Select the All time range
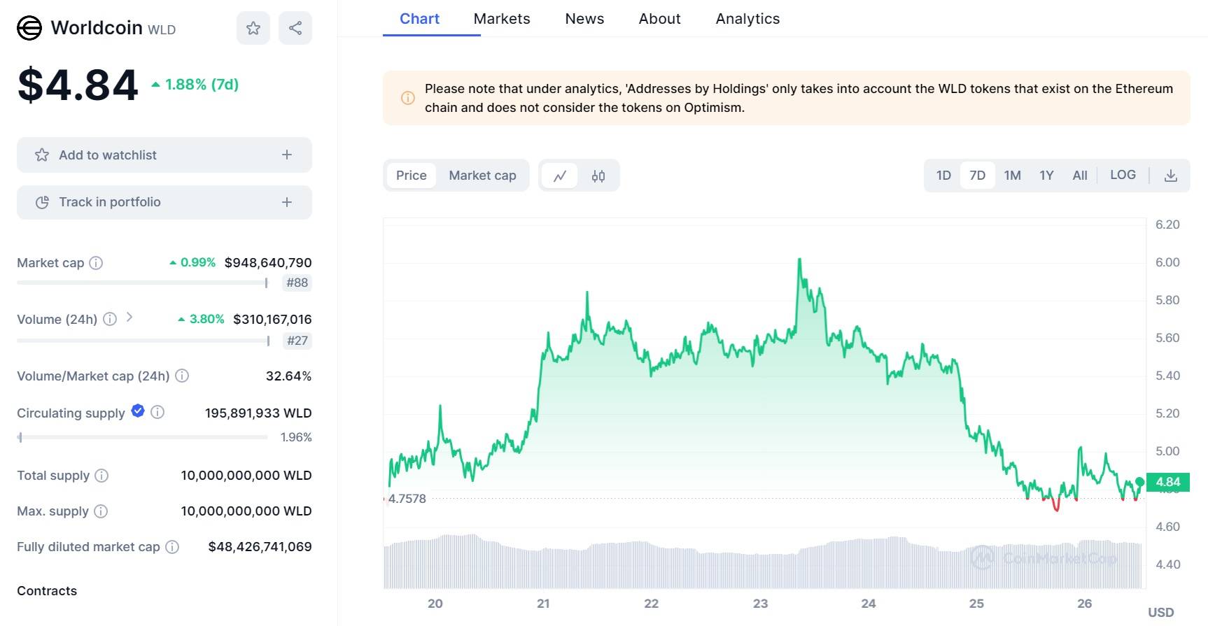 1080,176
